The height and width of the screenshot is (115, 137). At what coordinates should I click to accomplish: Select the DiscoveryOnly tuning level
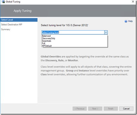75,39
